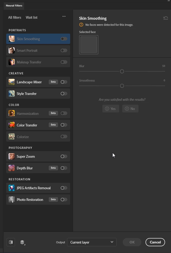Click the PHOTOGRAPHY section header
The image size is (171, 253).
click(x=20, y=148)
